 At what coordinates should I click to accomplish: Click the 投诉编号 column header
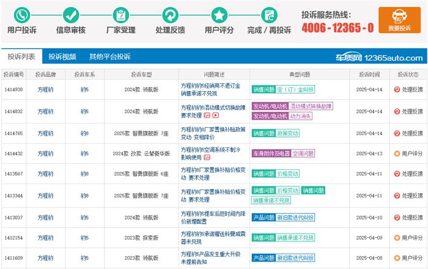13,75
